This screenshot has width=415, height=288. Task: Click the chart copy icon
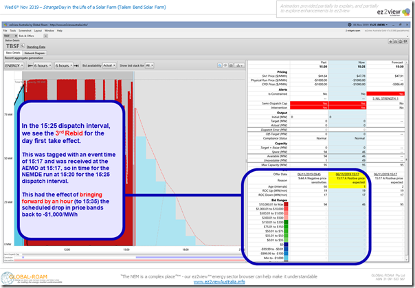(x=225, y=65)
